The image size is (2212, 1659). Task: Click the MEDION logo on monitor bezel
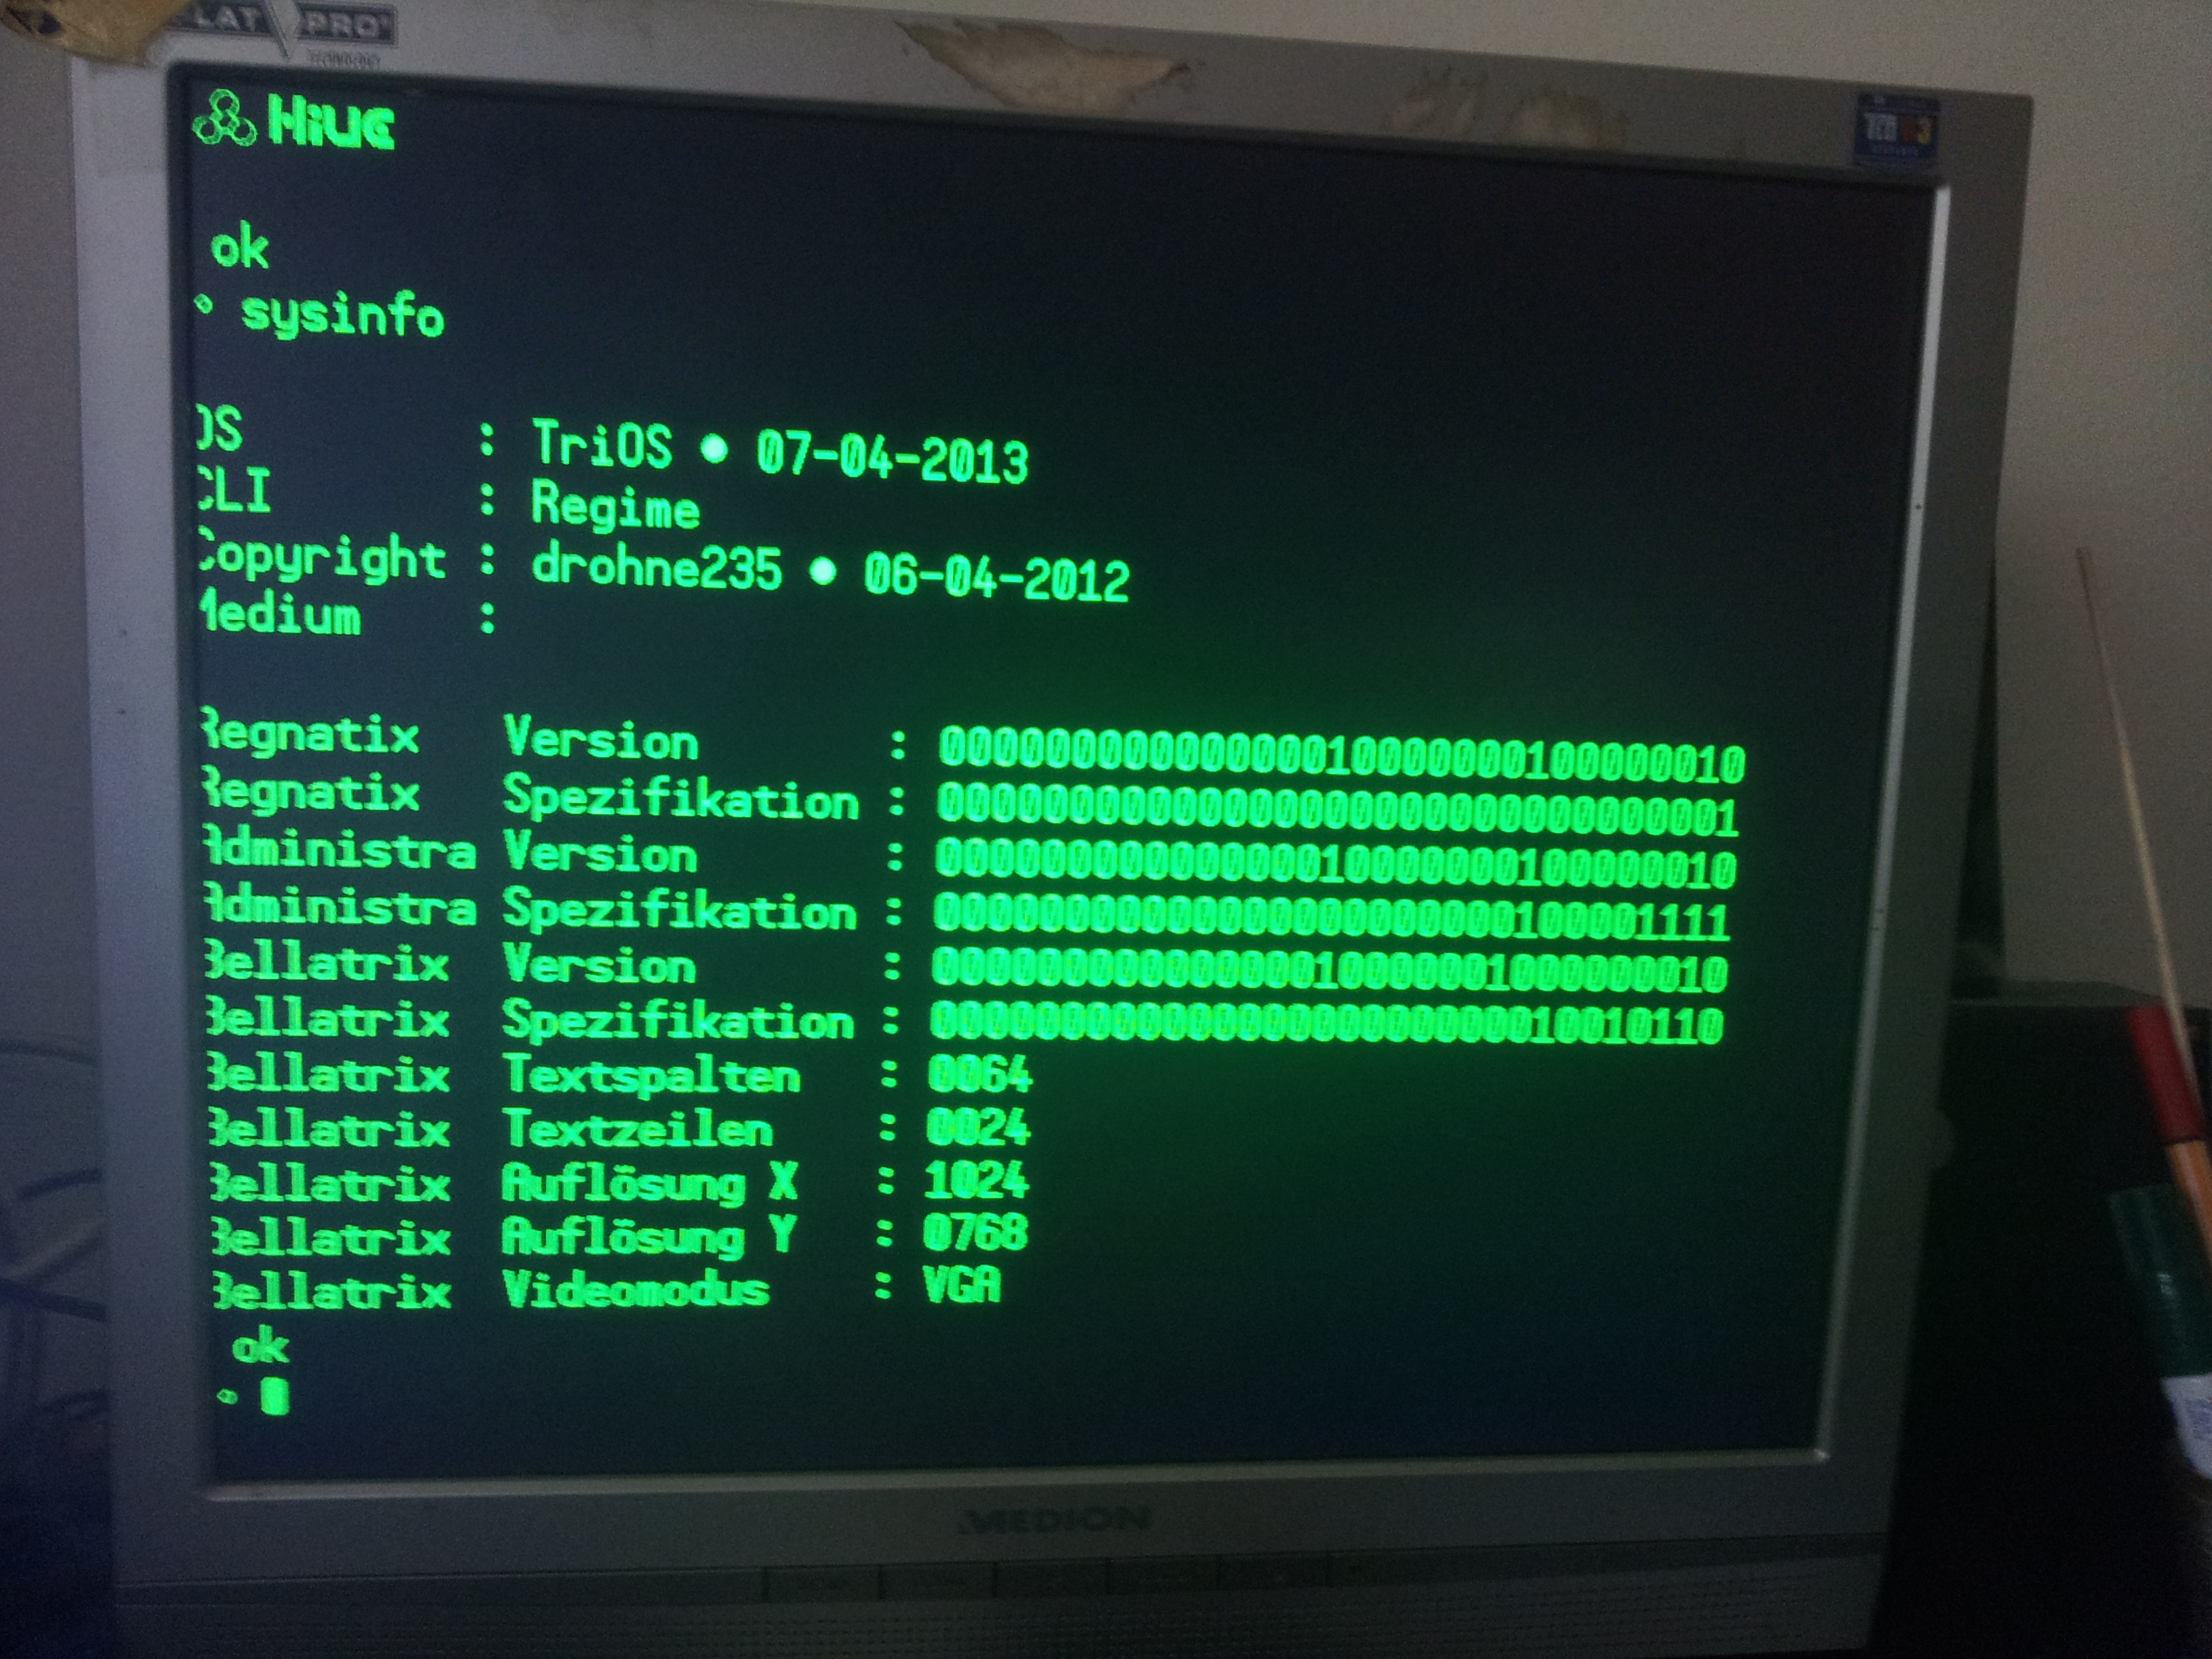click(1055, 1522)
